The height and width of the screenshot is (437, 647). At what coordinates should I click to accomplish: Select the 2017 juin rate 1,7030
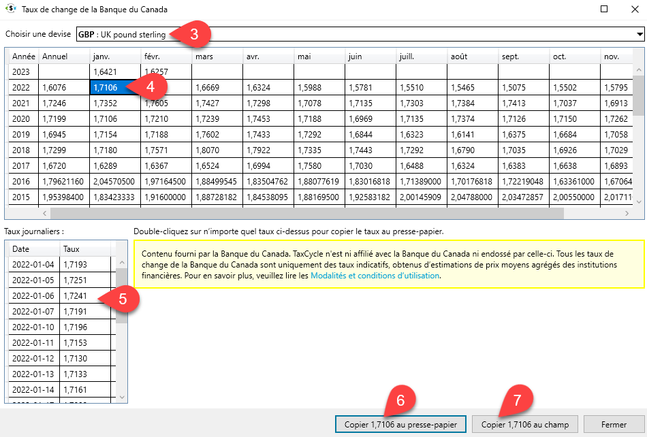coord(371,165)
